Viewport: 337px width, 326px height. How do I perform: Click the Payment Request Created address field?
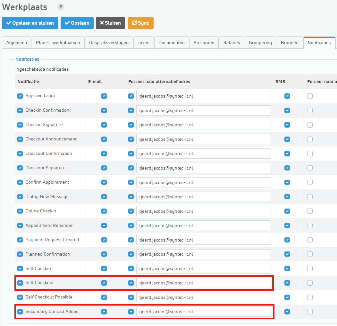point(203,240)
